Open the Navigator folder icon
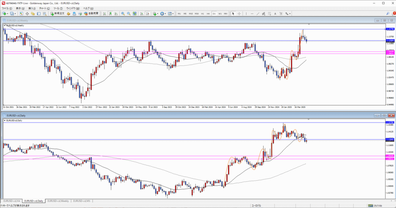Viewport: 396px width, 208px height. [33, 13]
